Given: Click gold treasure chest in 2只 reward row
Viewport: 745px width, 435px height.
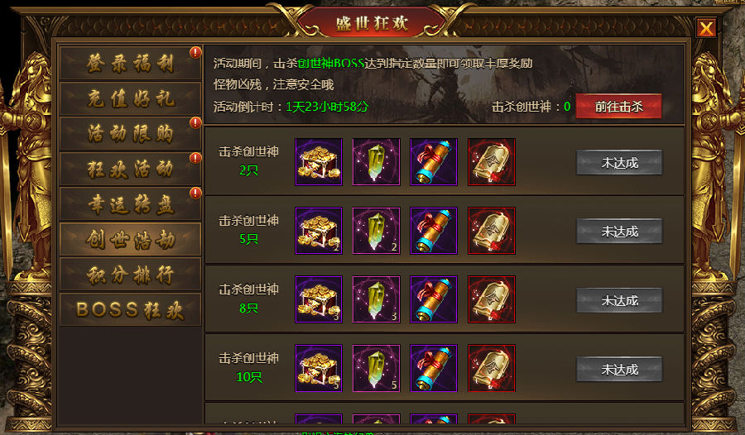Looking at the screenshot, I should point(319,162).
